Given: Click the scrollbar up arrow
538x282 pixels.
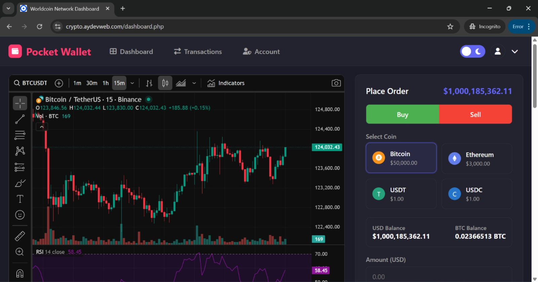Looking at the screenshot, I should [x=535, y=40].
